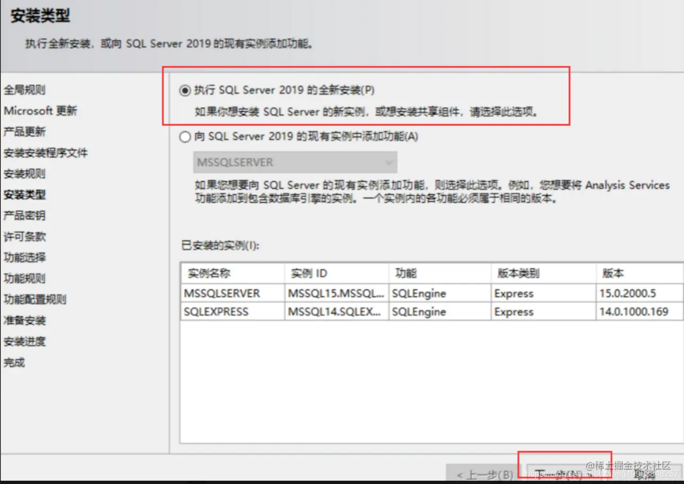Click the Express cell in MSSQLSERVER row
The image size is (684, 484).
544,293
